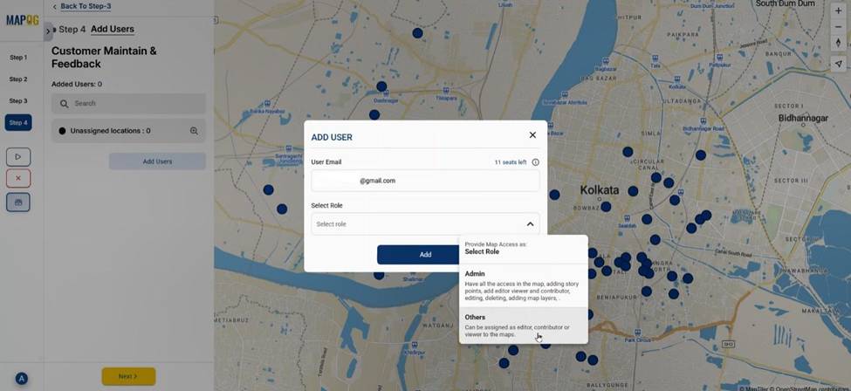Zoom to unassigned locations magnifier icon
Image resolution: width=851 pixels, height=391 pixels.
194,131
